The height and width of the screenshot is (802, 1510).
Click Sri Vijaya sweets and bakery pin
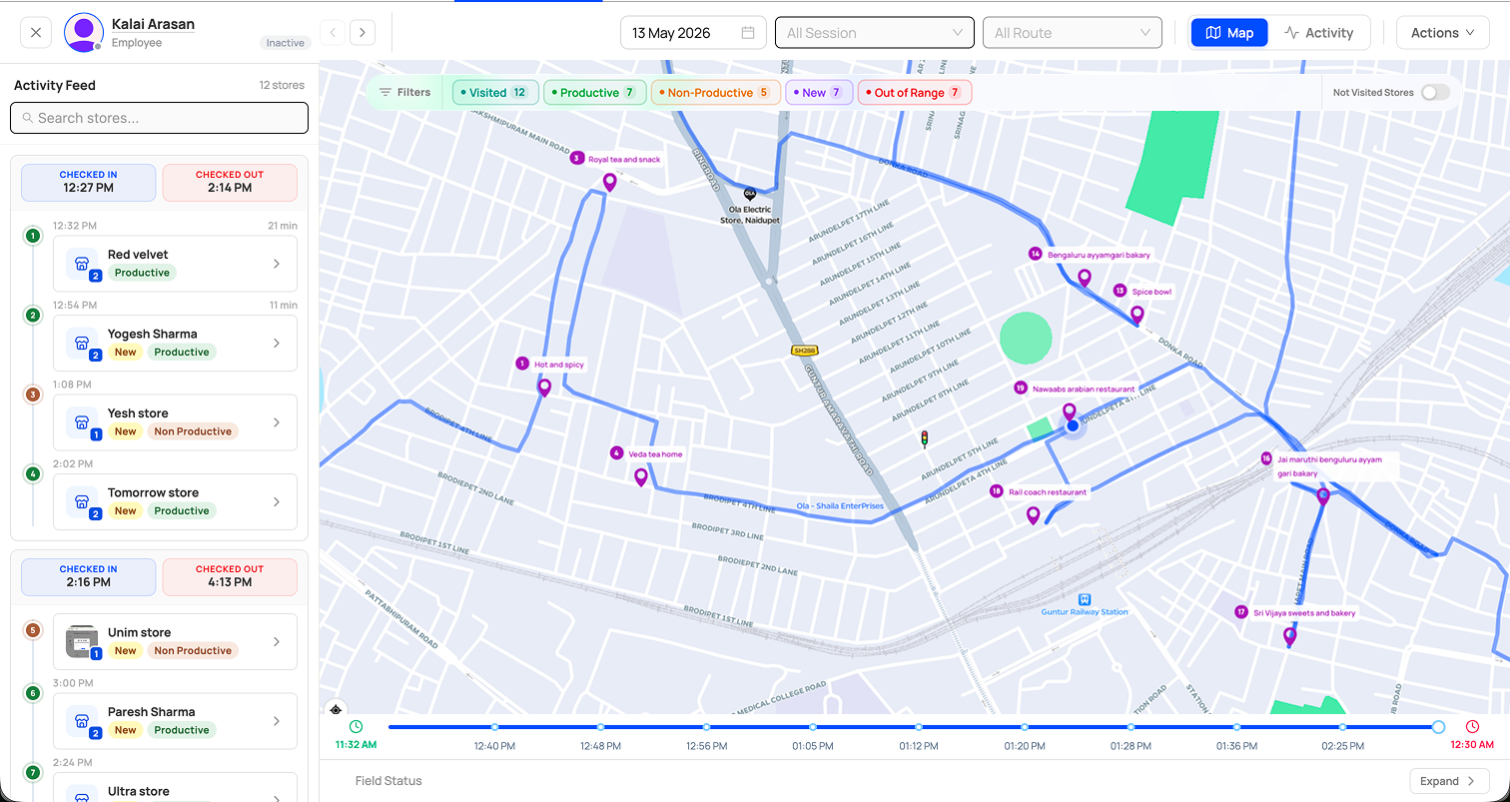point(1289,635)
